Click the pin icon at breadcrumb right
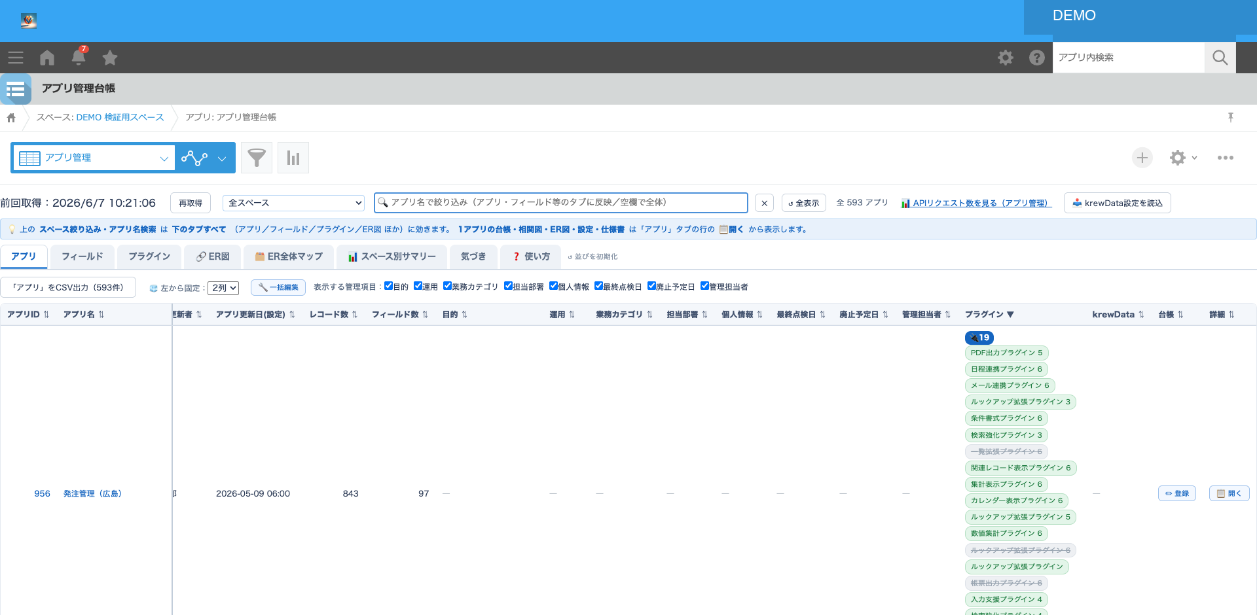 point(1231,117)
